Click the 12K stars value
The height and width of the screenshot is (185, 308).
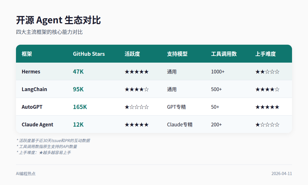coord(78,125)
